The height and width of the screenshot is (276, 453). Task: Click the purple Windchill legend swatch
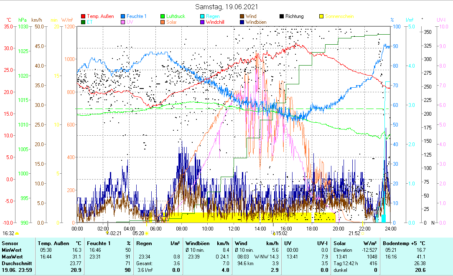tap(203, 22)
